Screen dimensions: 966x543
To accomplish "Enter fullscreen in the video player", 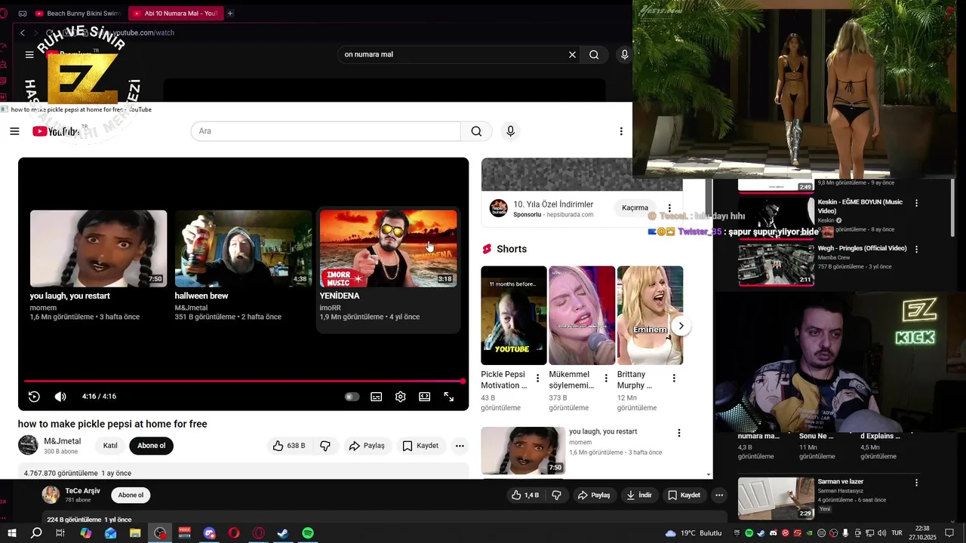I will (449, 397).
